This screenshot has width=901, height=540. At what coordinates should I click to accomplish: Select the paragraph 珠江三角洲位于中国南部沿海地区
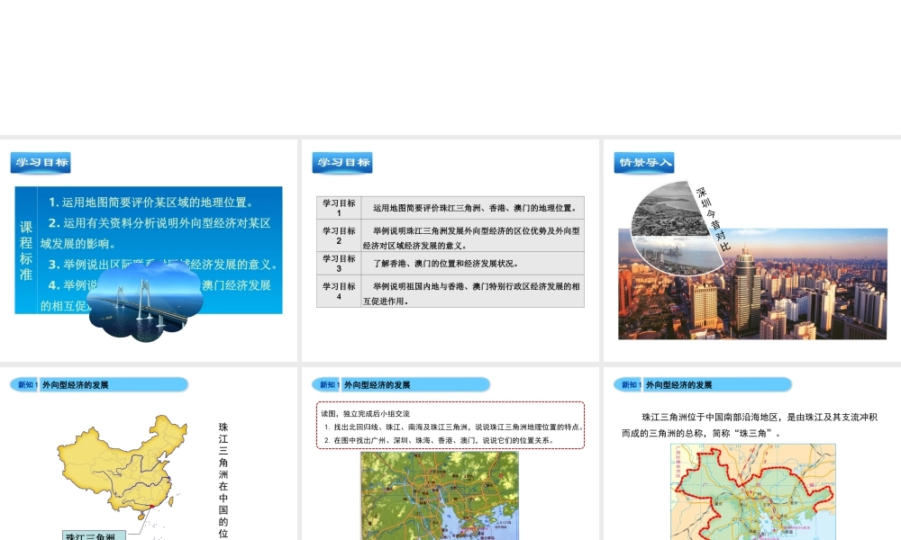(750, 425)
